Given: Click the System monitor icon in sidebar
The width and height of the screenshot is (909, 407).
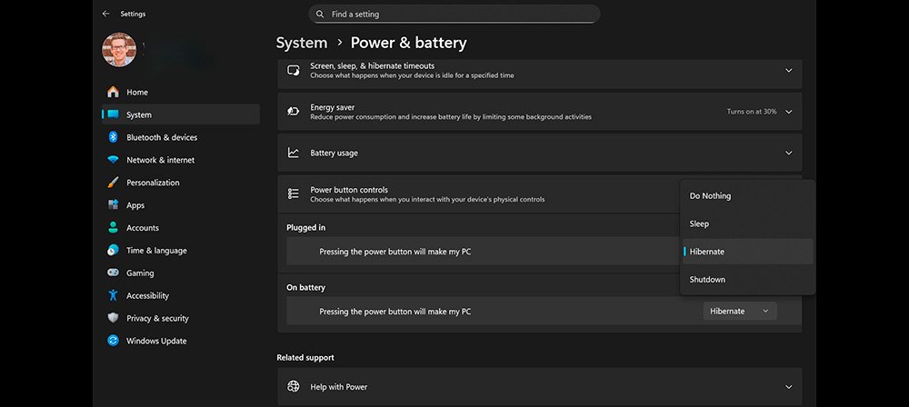Looking at the screenshot, I should point(113,114).
